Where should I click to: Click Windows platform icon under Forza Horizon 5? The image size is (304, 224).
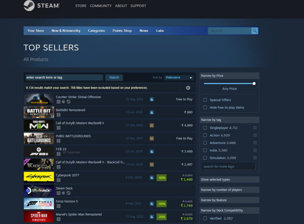tap(58, 206)
